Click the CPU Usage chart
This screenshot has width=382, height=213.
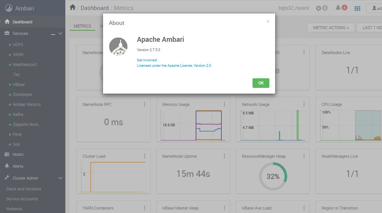[x=351, y=125]
